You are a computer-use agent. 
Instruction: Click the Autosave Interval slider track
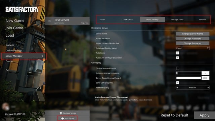(189, 73)
